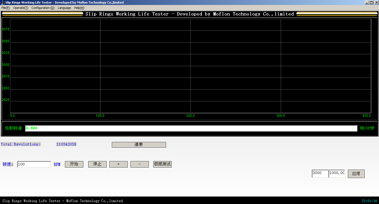Focus the 转速 RPM input field
Image resolution: width=379 pixels, height=204 pixels.
click(34, 164)
